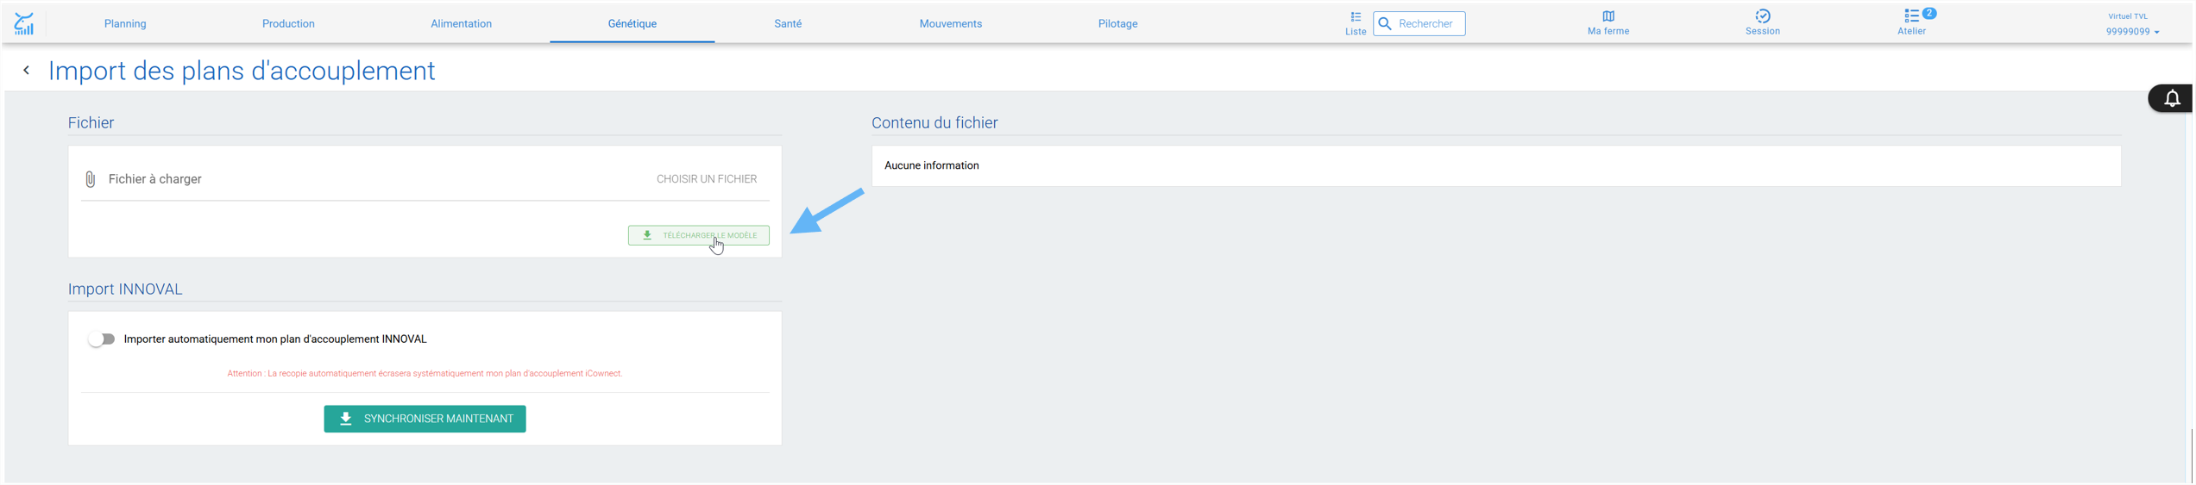Open the Génétique menu
Image resolution: width=2196 pixels, height=485 pixels.
[632, 24]
